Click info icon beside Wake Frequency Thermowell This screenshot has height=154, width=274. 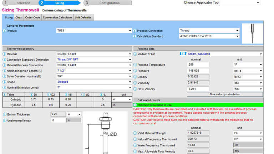pyautogui.click(x=135, y=145)
